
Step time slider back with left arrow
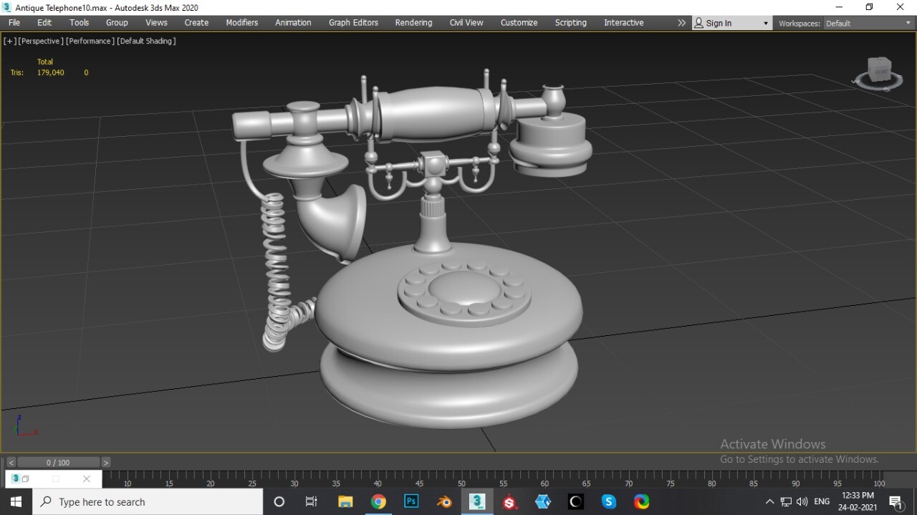[x=11, y=463]
